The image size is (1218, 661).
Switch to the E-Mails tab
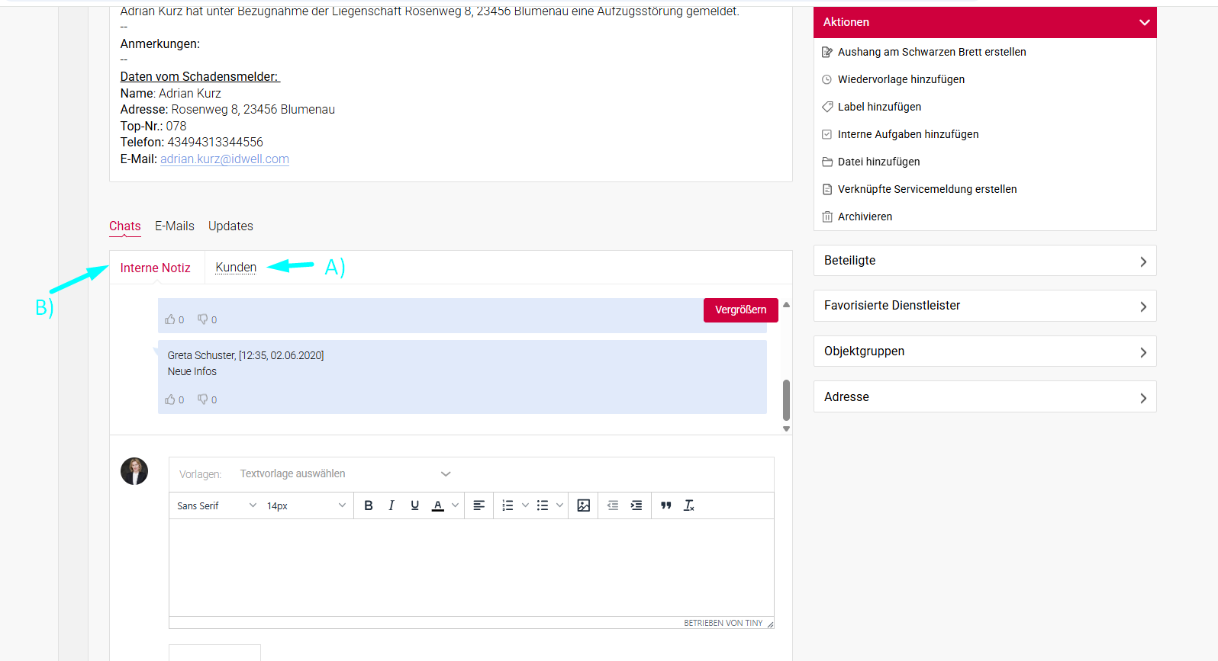click(175, 226)
